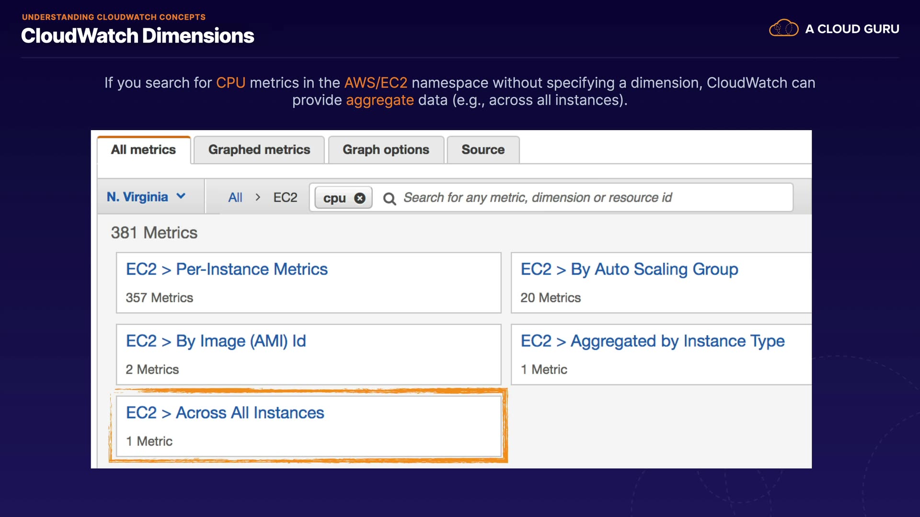The image size is (920, 517).
Task: Click the metric search input field
Action: (x=575, y=198)
